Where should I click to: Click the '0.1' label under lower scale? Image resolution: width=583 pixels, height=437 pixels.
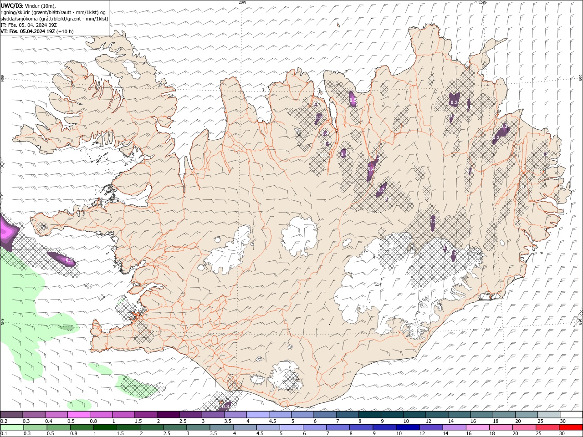[4, 434]
